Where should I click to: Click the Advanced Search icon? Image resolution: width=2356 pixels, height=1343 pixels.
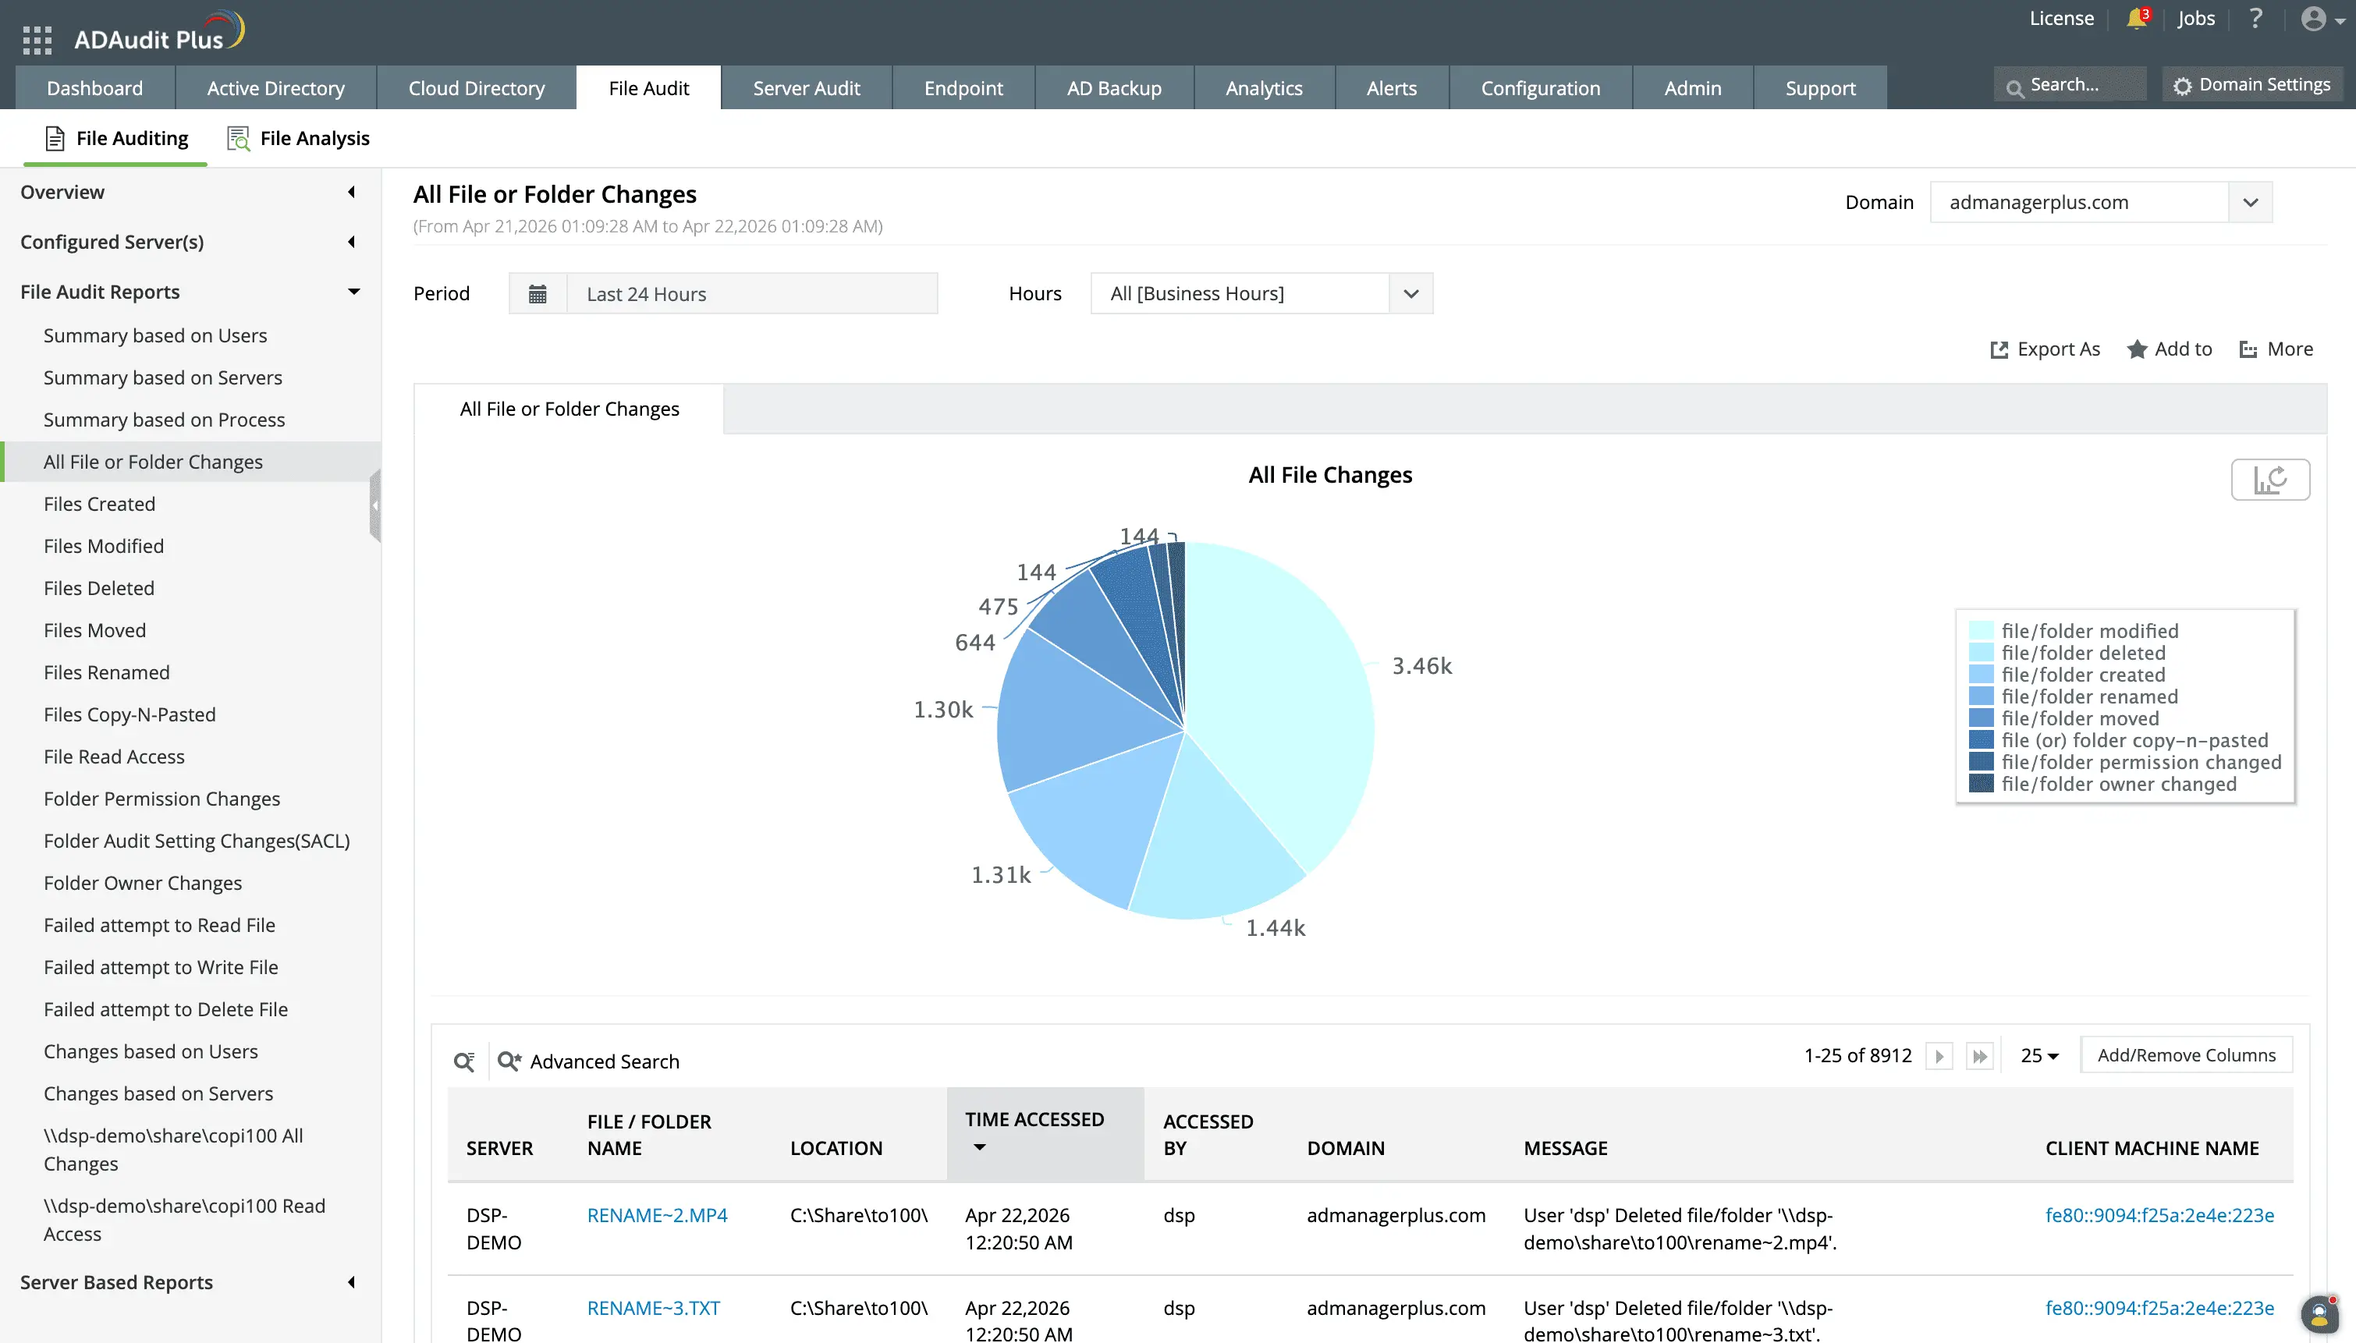pyautogui.click(x=510, y=1061)
